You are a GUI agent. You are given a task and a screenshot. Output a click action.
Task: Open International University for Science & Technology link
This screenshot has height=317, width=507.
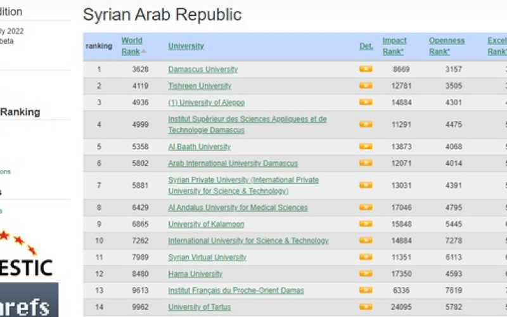pos(248,241)
